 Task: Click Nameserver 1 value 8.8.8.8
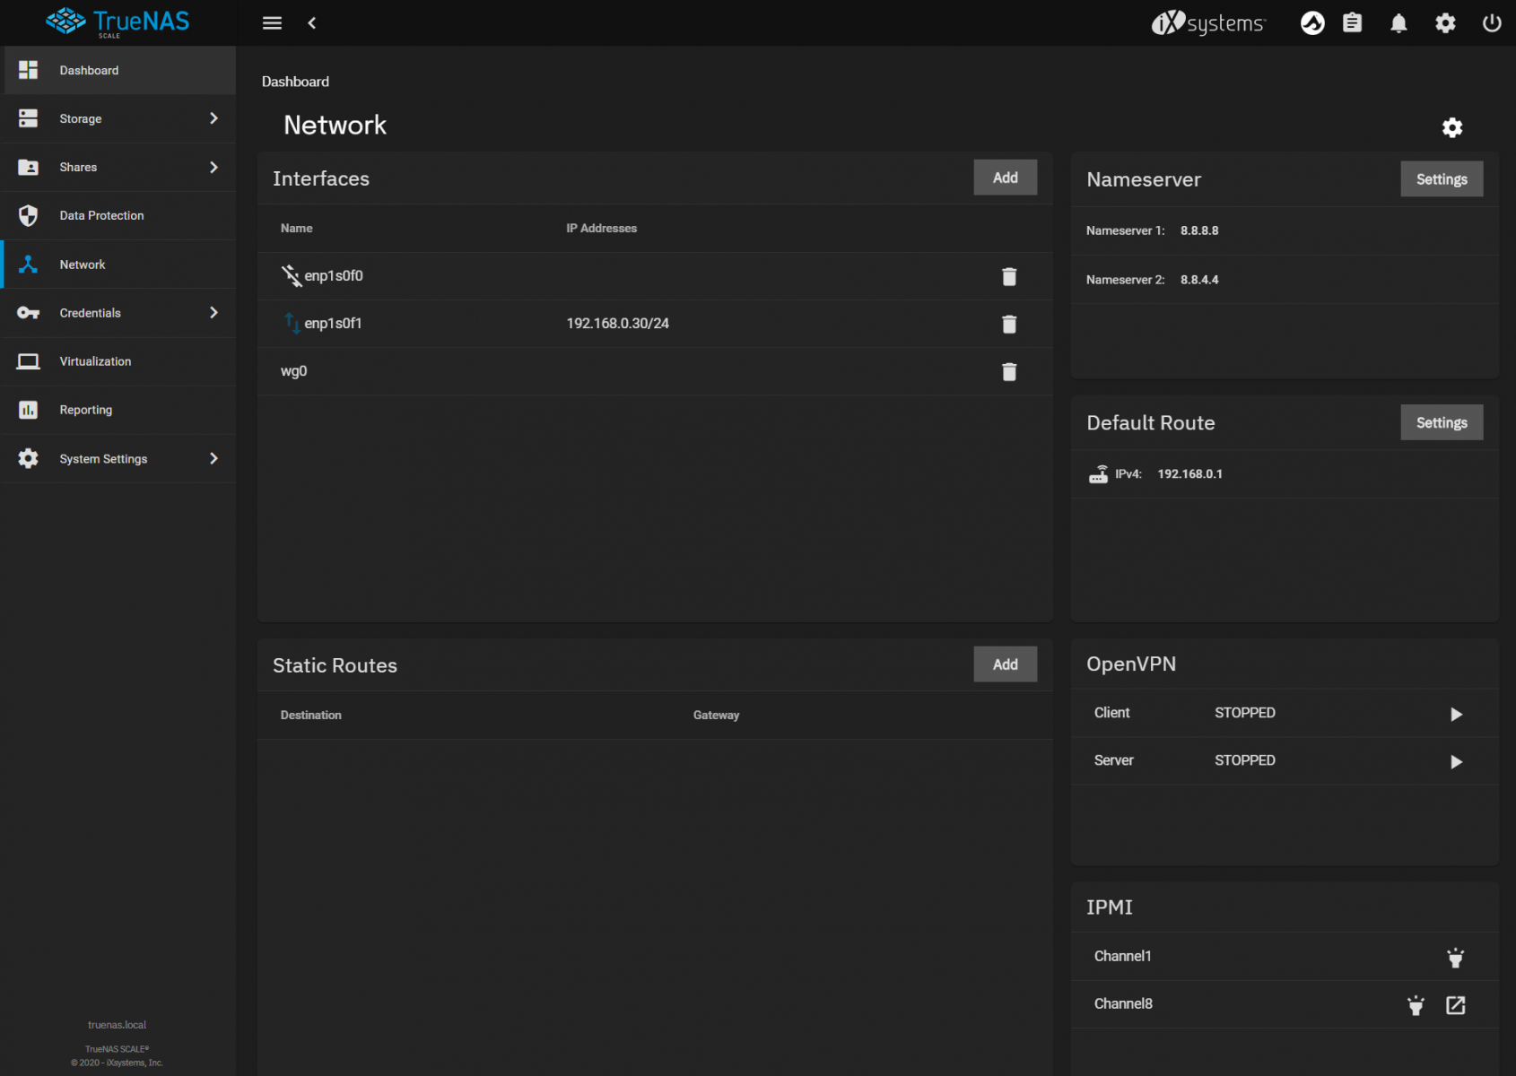tap(1199, 230)
